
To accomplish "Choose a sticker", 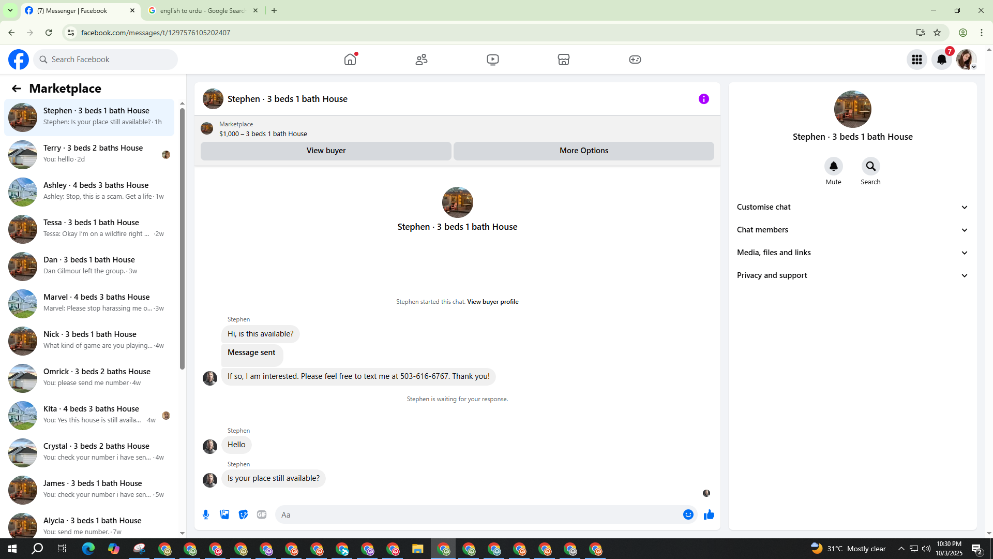I will (243, 514).
